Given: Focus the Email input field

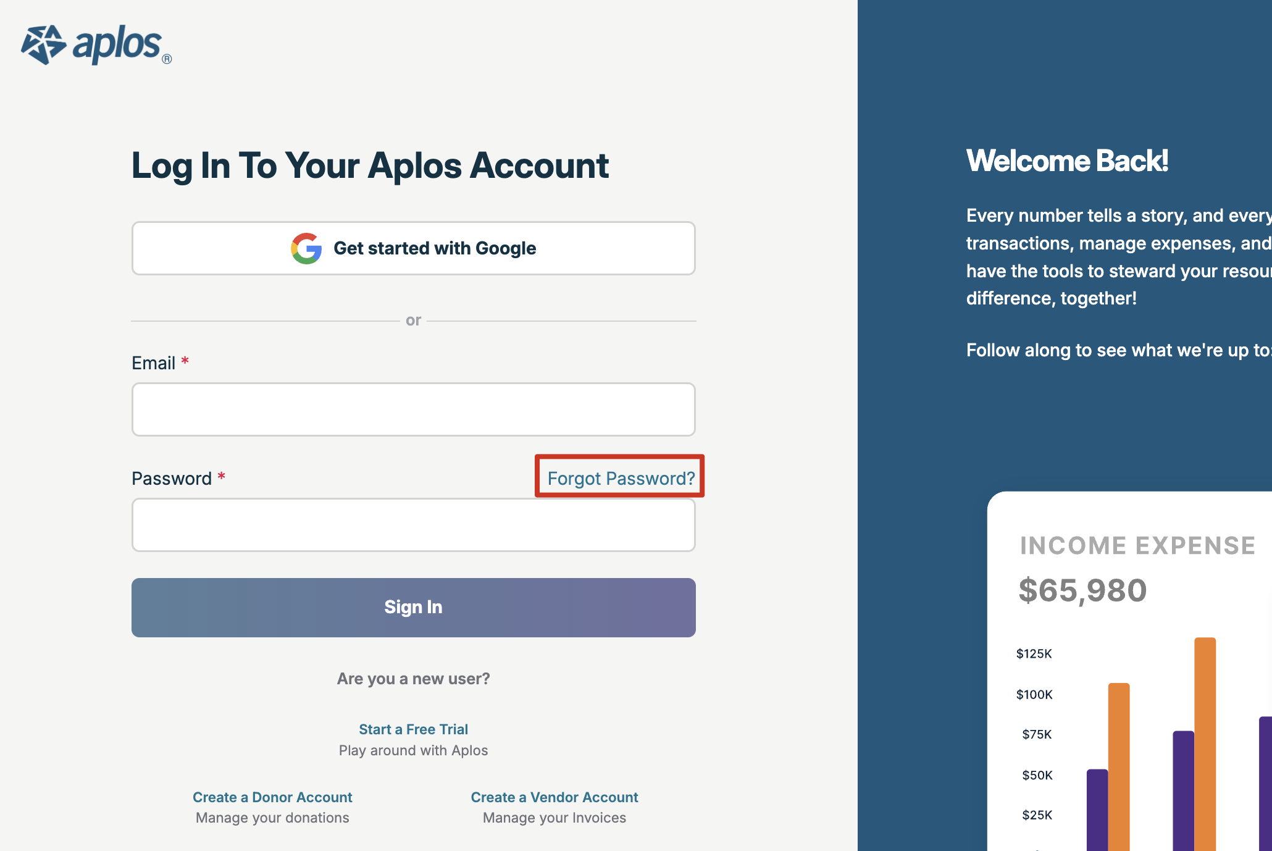Looking at the screenshot, I should click(x=414, y=409).
